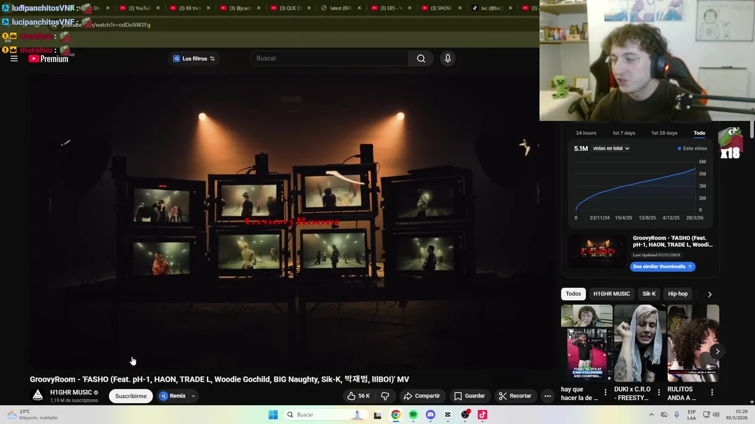Open the 'vistas en total' dropdown
The width and height of the screenshot is (755, 424).
click(x=611, y=148)
